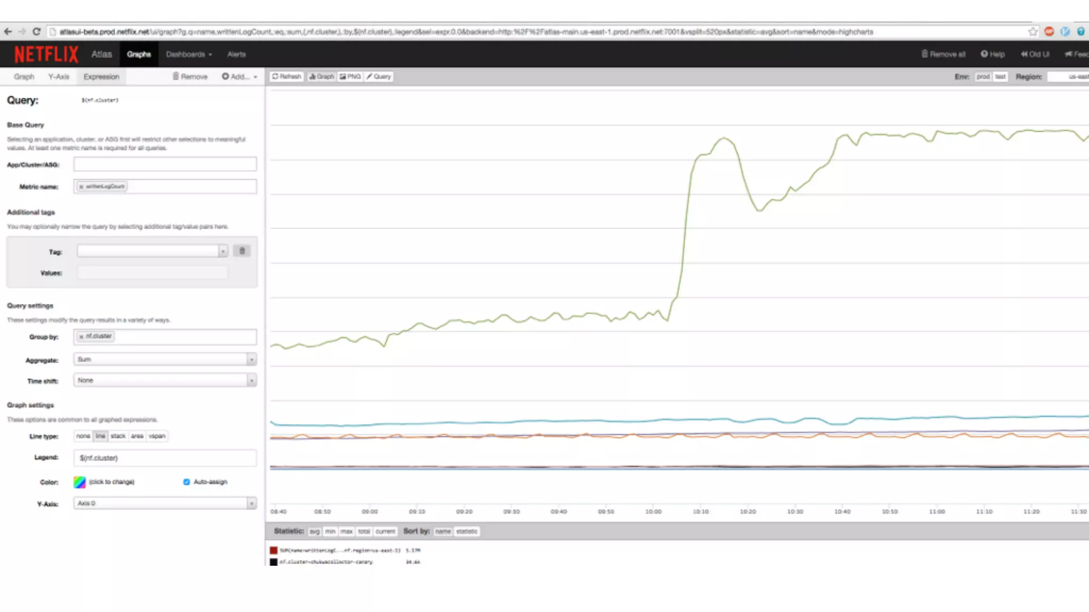Click the trash icon next to Tag
Viewport: 1089px width, 612px height.
coord(242,251)
